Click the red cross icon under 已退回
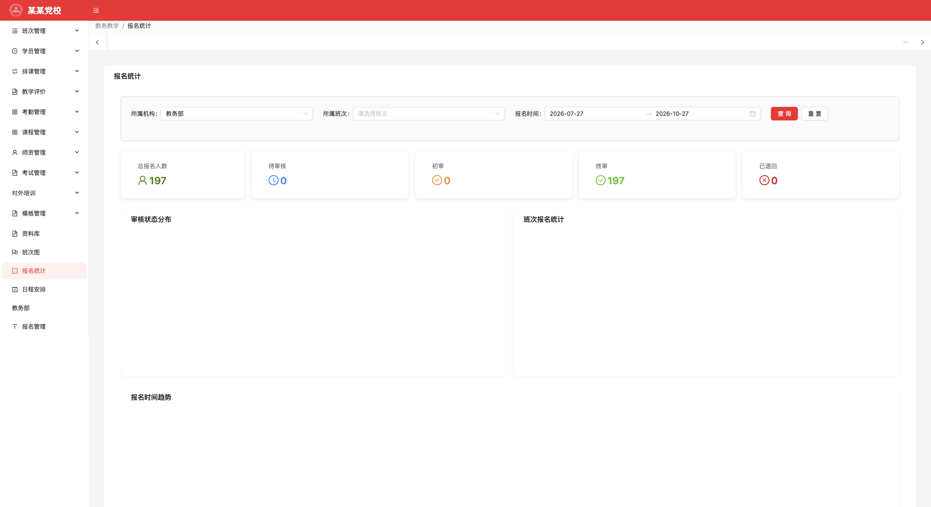The height and width of the screenshot is (507, 931). click(x=764, y=180)
